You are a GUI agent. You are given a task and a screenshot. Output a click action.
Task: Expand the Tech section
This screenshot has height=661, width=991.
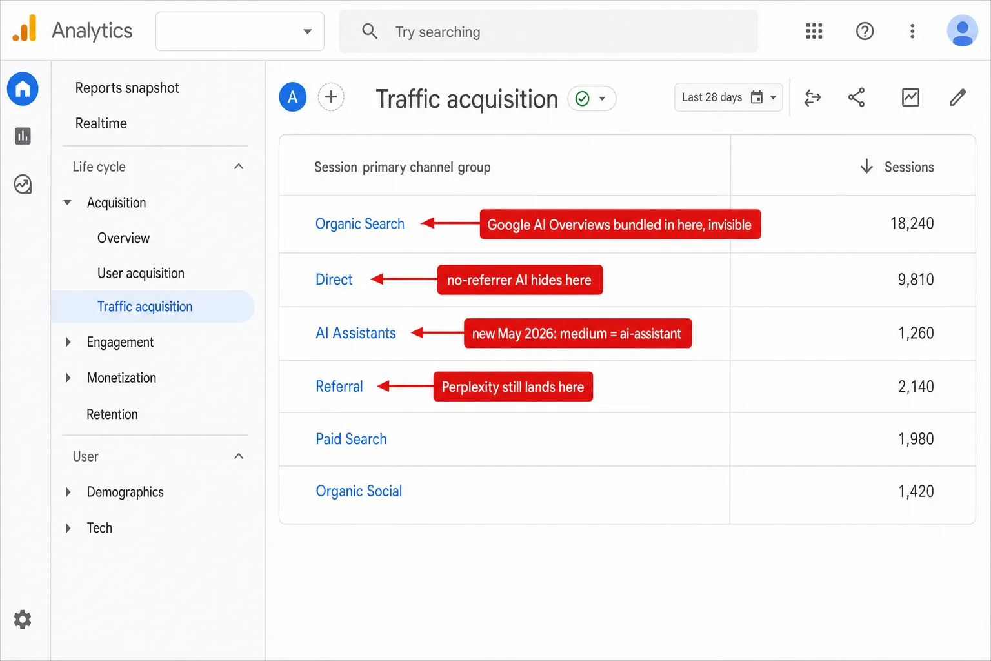pyautogui.click(x=68, y=528)
